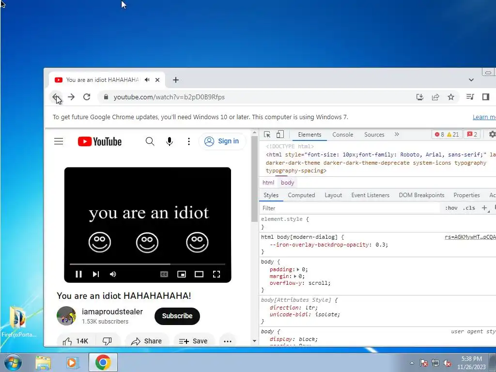Add a new style rule with plus
Image resolution: width=496 pixels, height=372 pixels.
(484, 208)
